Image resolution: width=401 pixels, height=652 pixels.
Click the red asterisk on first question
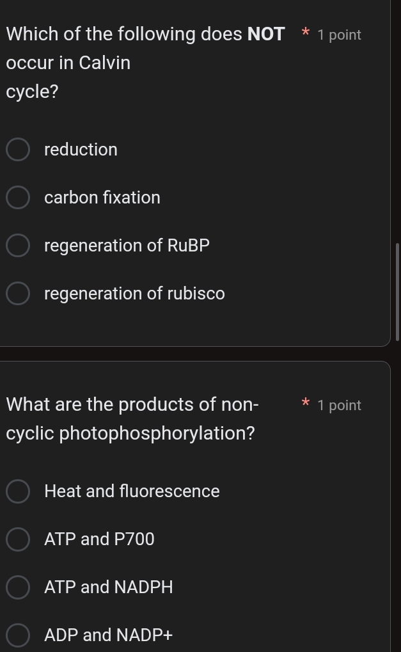(305, 34)
